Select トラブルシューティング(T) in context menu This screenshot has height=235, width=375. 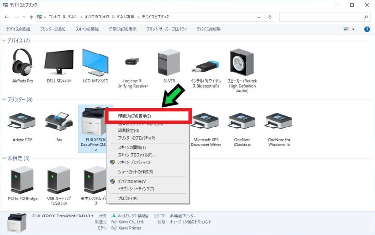pos(136,189)
